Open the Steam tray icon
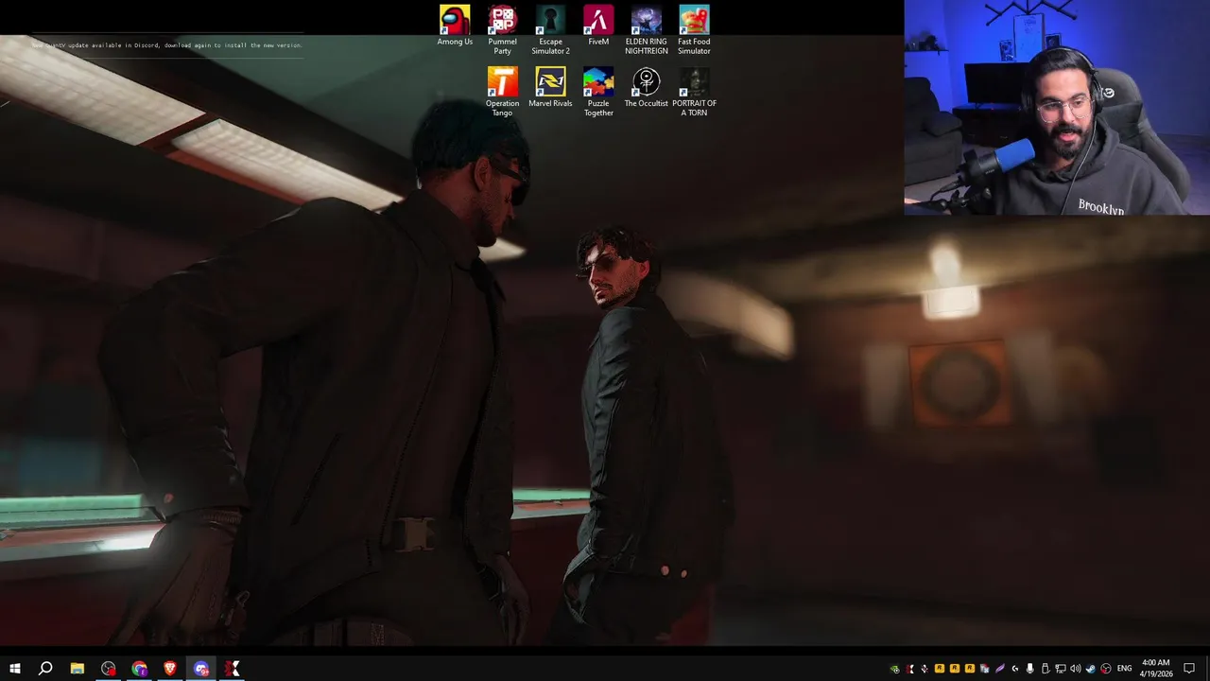This screenshot has width=1210, height=681. pyautogui.click(x=1091, y=669)
